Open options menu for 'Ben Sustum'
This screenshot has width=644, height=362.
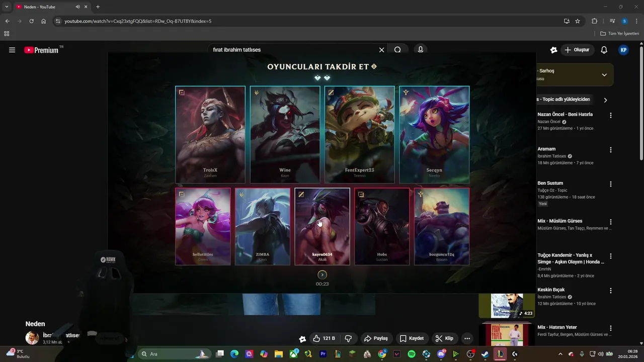pyautogui.click(x=611, y=184)
